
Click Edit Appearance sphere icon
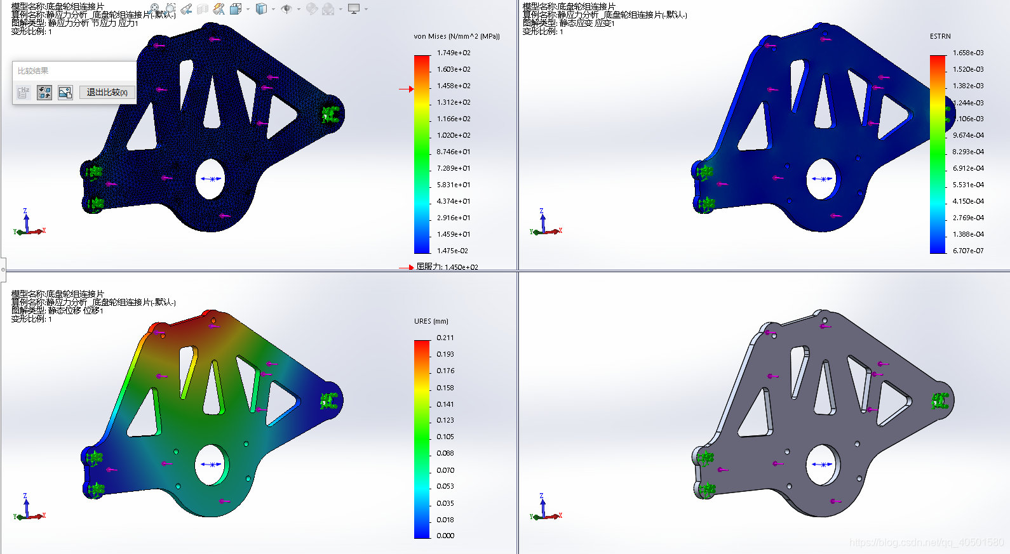[311, 9]
